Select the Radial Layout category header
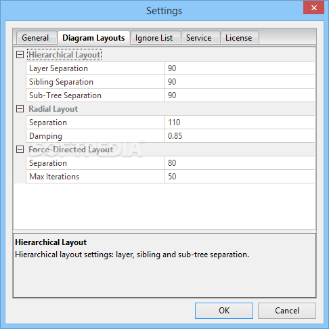The width and height of the screenshot is (329, 329). pyautogui.click(x=53, y=109)
